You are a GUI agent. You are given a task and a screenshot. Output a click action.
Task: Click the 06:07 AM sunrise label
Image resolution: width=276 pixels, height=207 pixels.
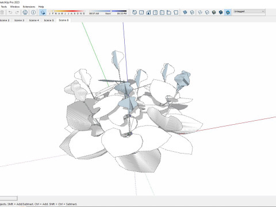pyautogui.click(x=94, y=14)
